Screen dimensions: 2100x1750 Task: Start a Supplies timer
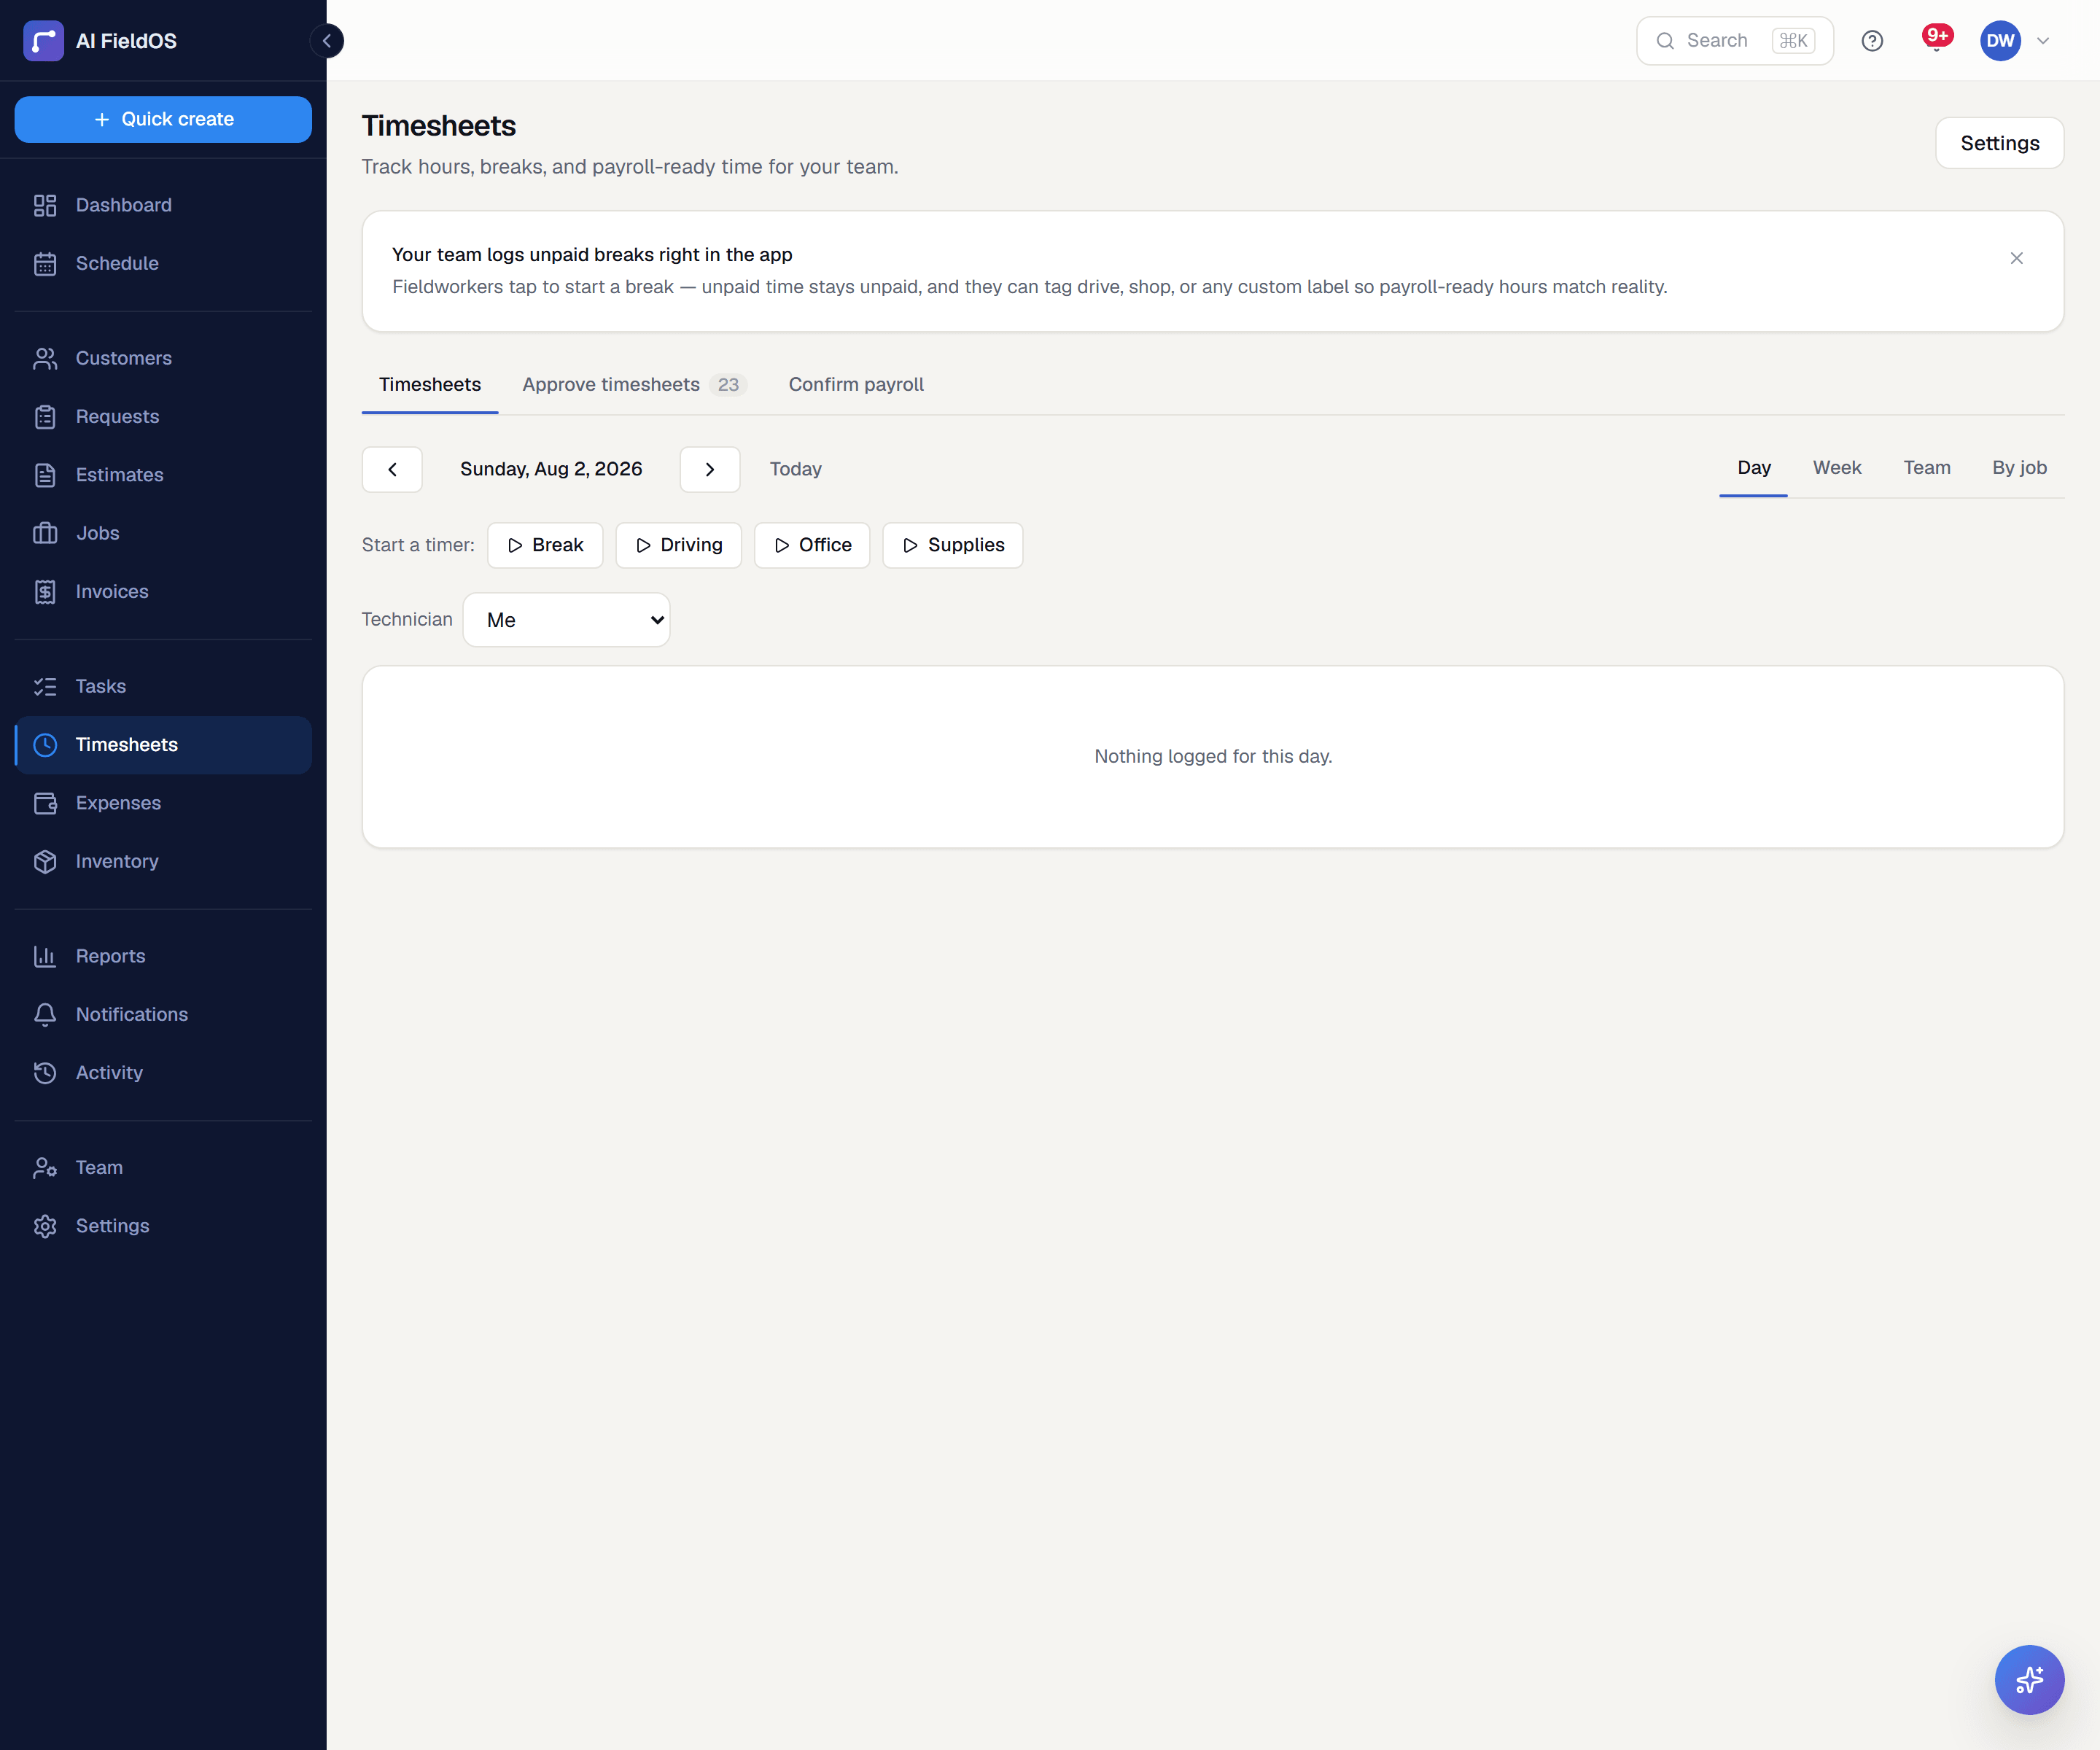(x=952, y=545)
